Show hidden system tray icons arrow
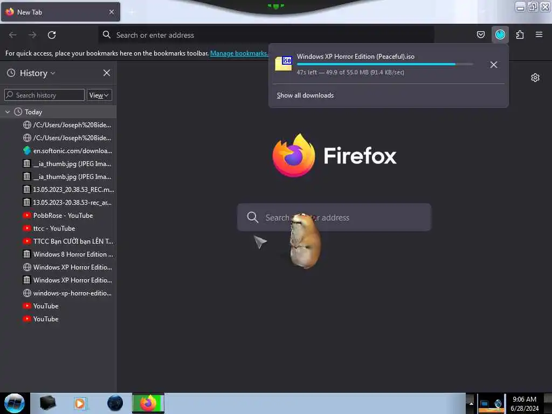The width and height of the screenshot is (552, 414). click(x=471, y=403)
